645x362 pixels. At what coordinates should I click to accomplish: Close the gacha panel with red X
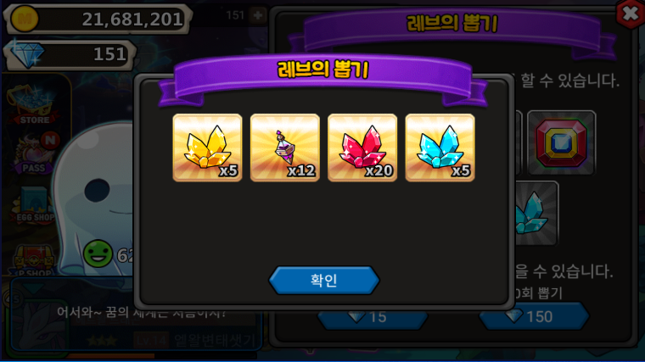point(631,14)
